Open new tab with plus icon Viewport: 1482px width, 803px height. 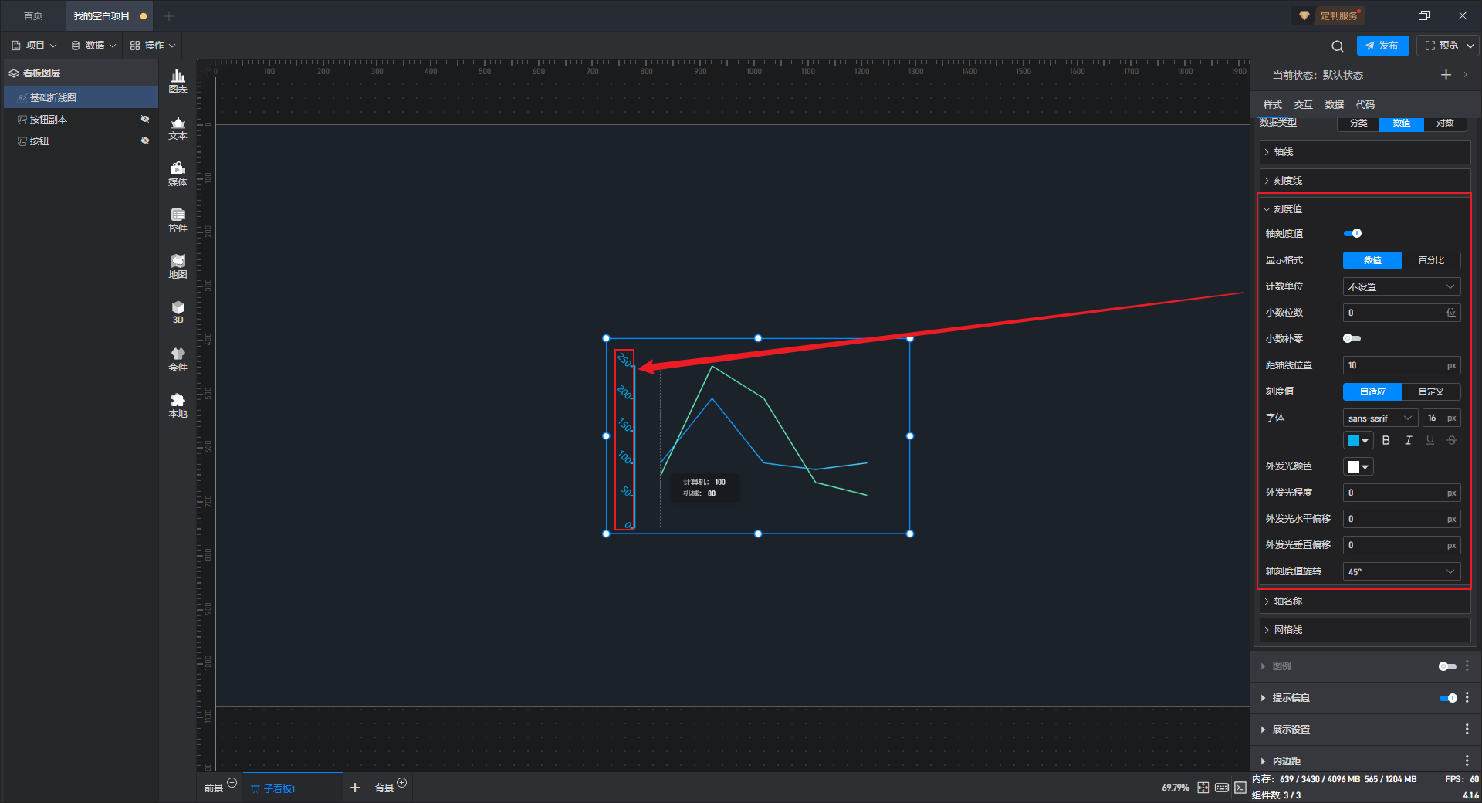pyautogui.click(x=169, y=15)
